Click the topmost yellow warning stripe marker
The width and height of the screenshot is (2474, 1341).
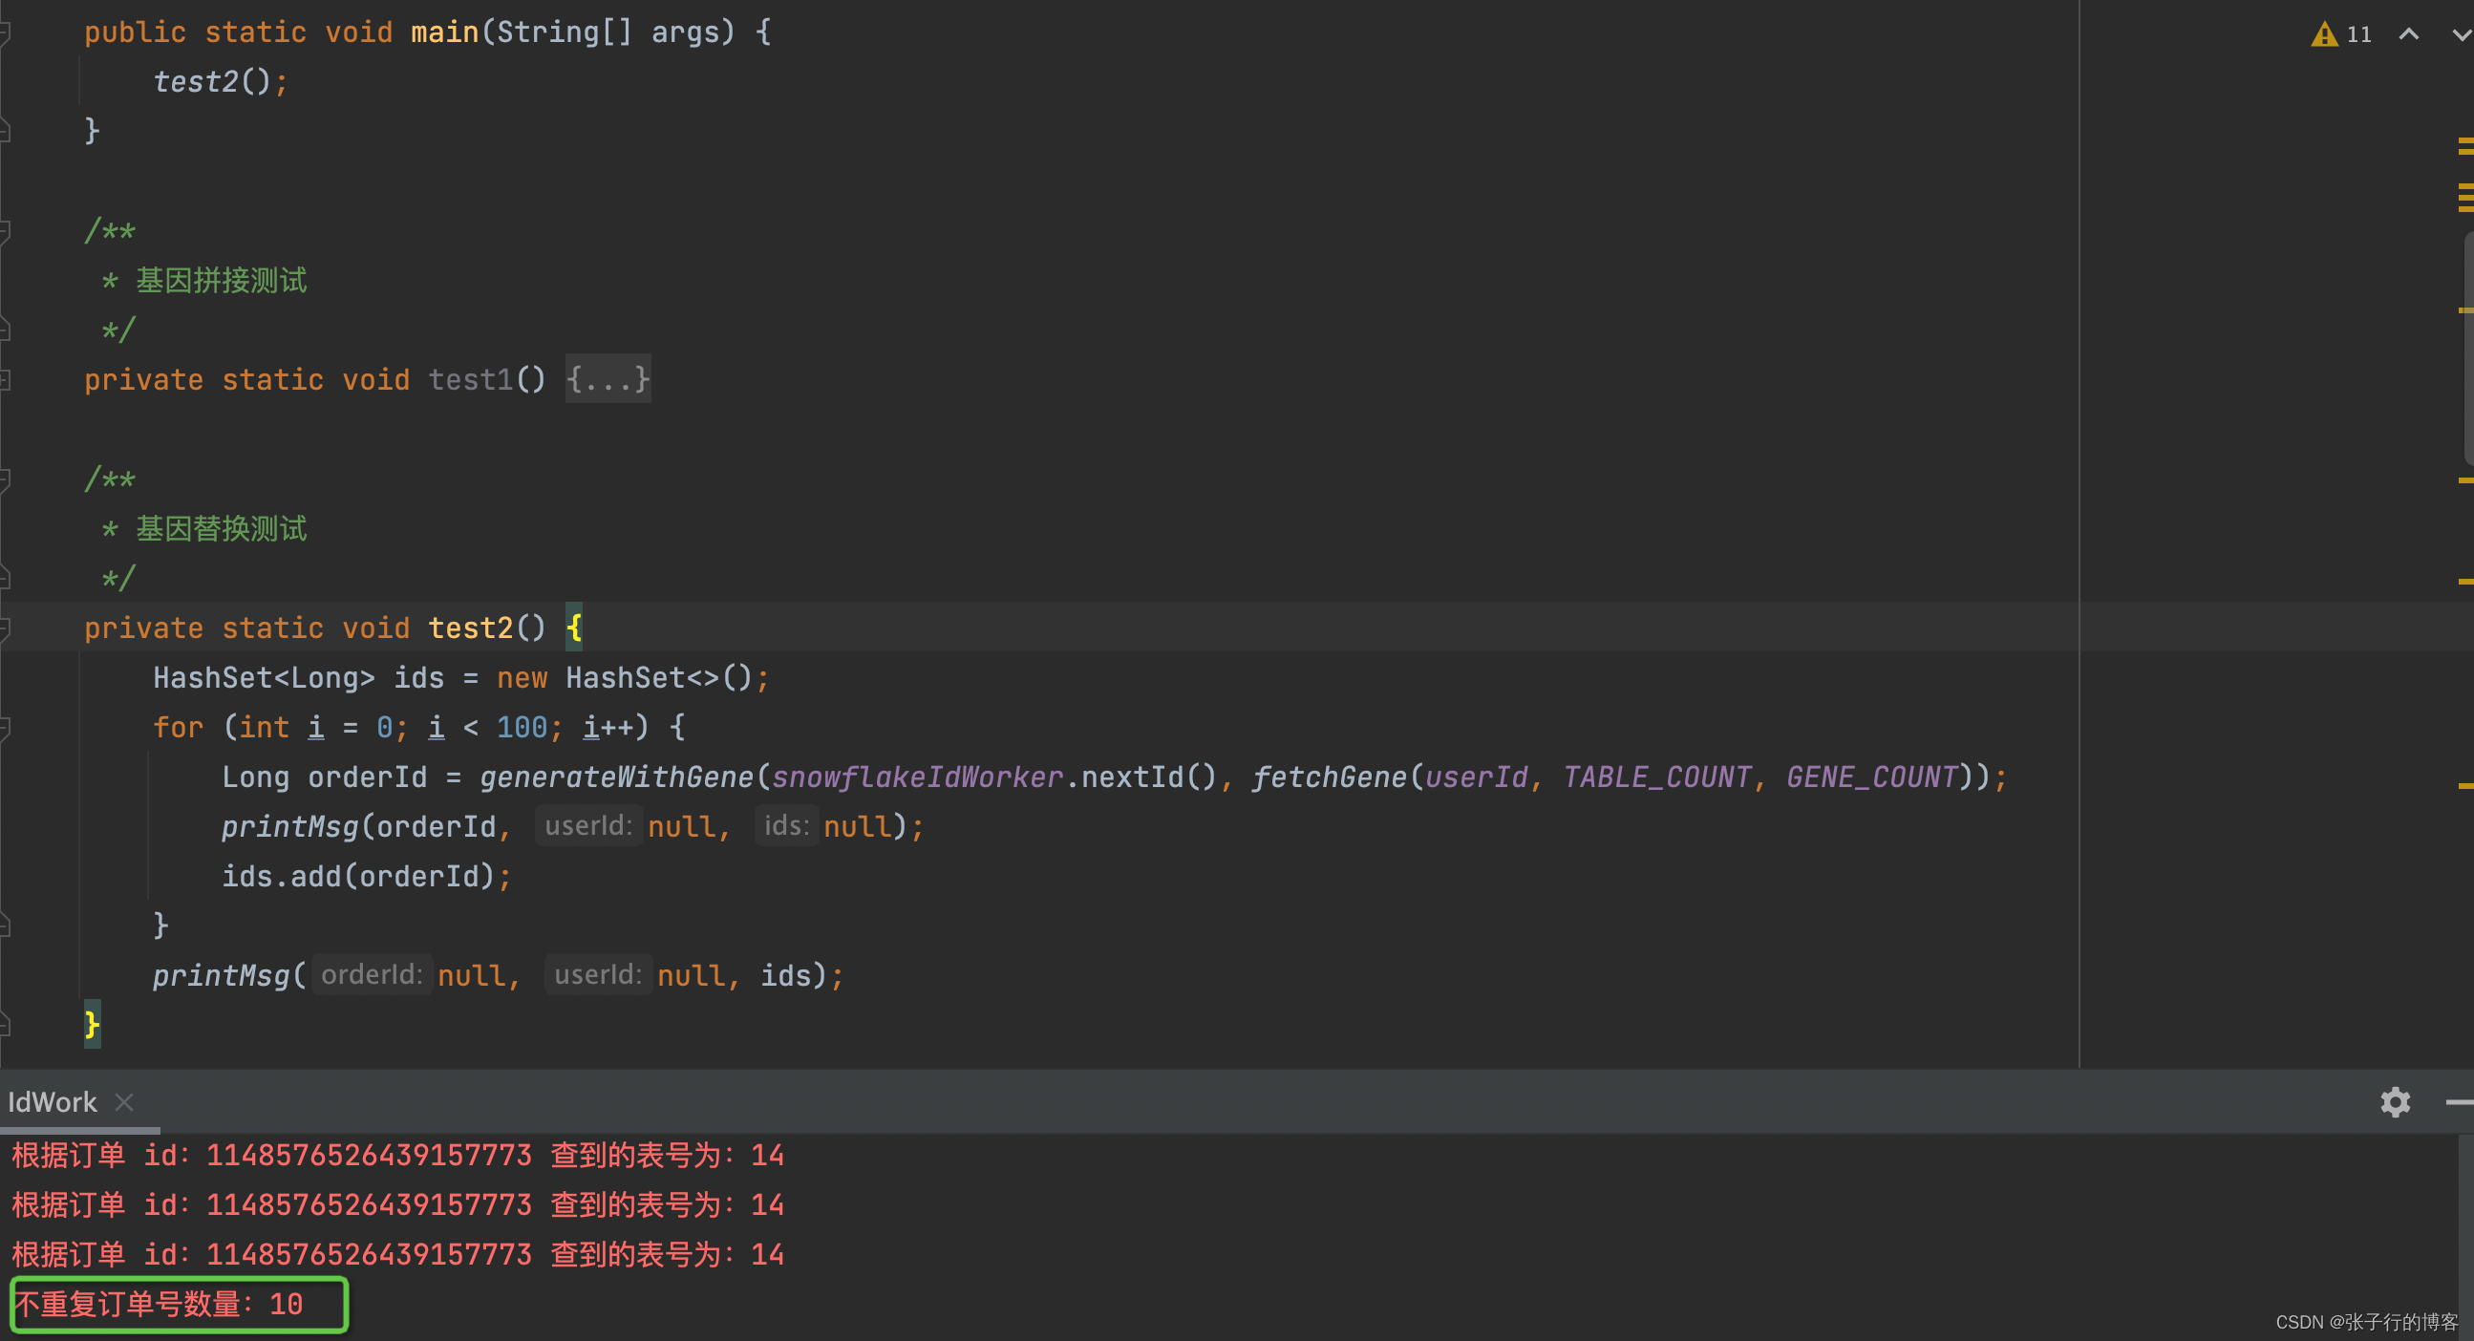[2464, 141]
